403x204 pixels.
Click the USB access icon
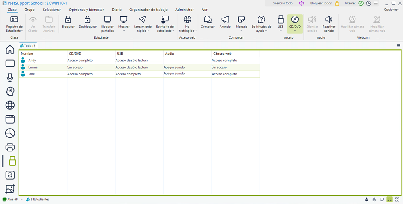coord(280,19)
